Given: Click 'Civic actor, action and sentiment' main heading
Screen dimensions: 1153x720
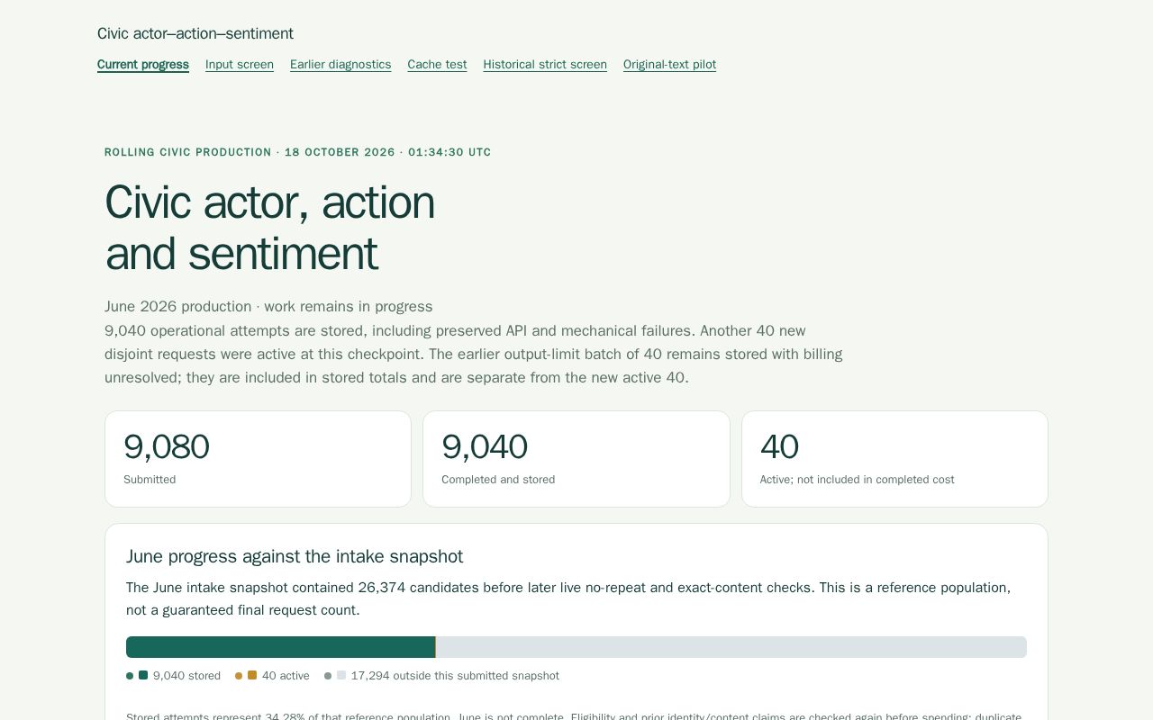Looking at the screenshot, I should 270,228.
